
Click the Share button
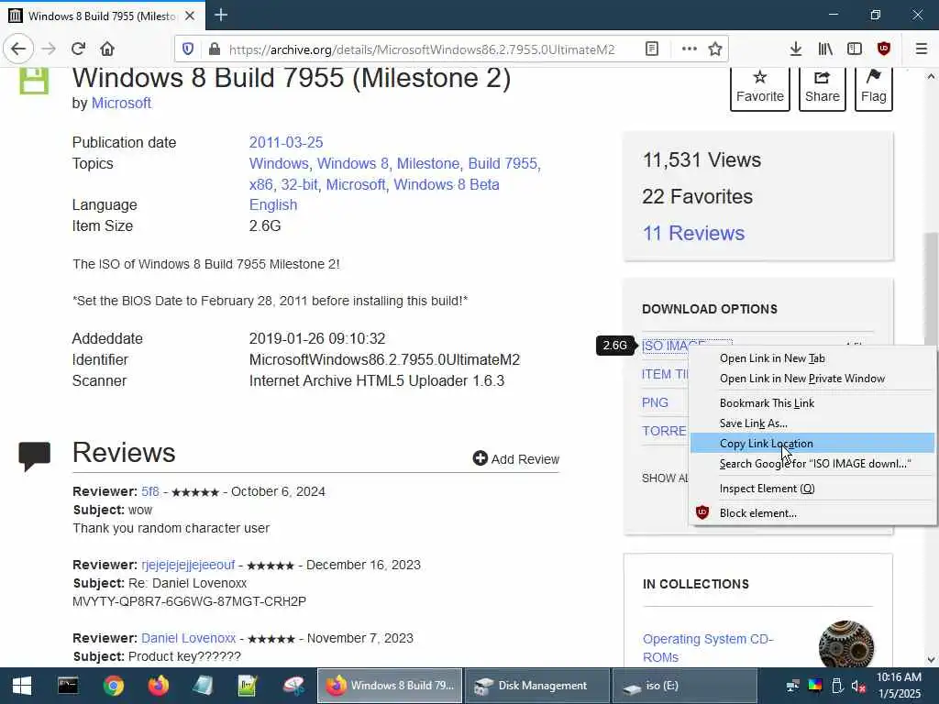[x=823, y=88]
